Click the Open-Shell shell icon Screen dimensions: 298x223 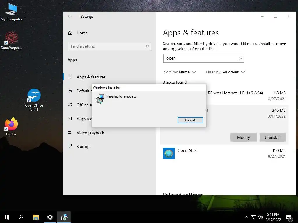[x=169, y=153]
